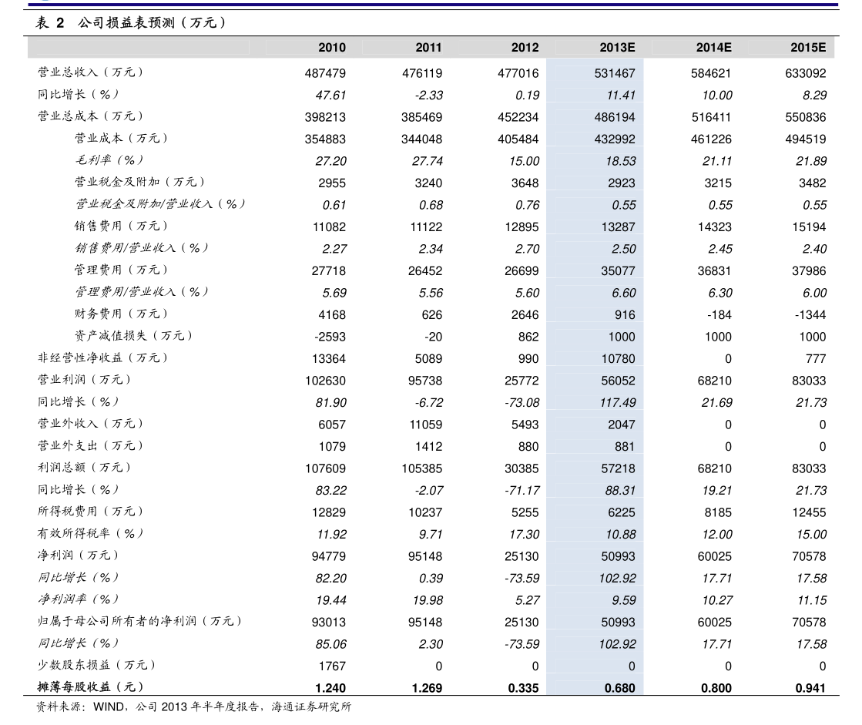
Task: Select the bold value 0.680
Action: [619, 688]
